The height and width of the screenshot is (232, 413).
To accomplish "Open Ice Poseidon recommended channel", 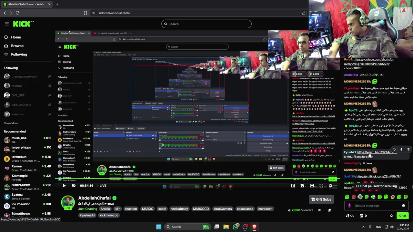I will click(27, 206).
